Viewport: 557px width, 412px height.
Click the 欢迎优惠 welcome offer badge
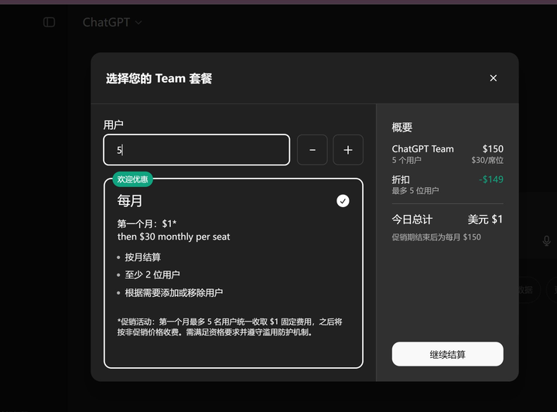(132, 179)
